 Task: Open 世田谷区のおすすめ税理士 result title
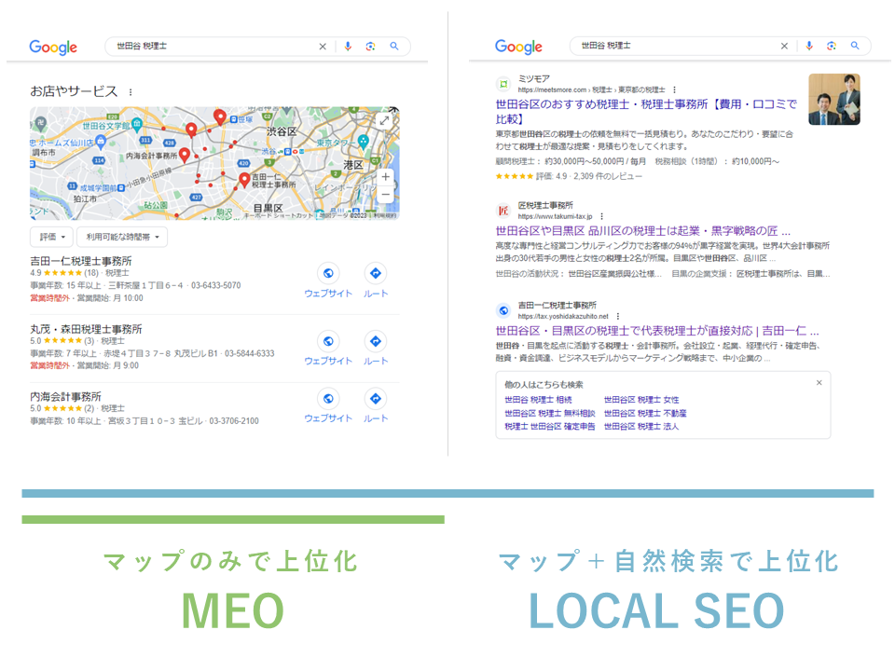point(646,111)
